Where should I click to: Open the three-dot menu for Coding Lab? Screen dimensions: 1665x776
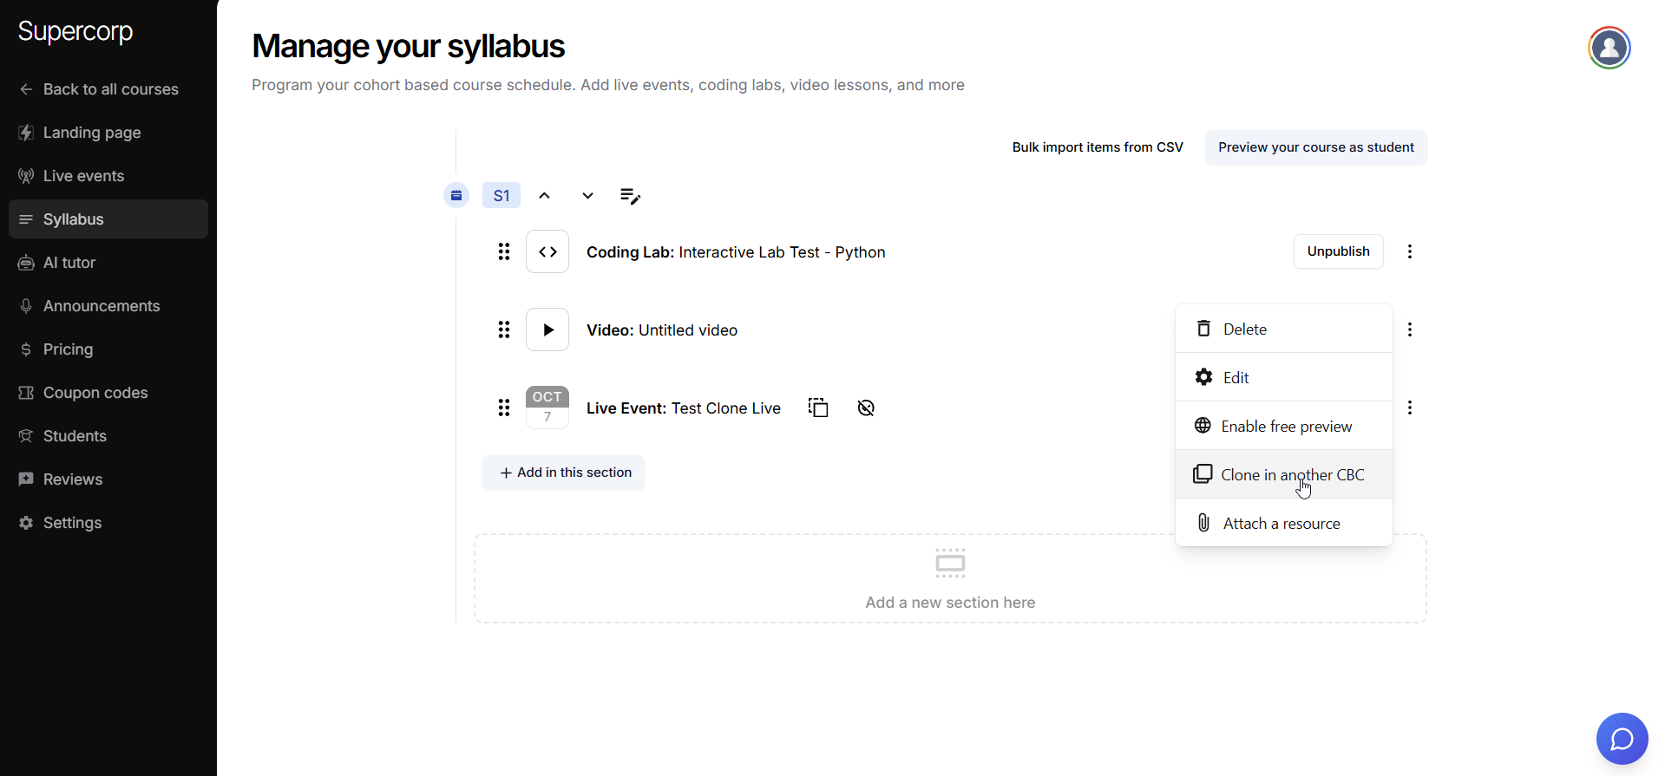(x=1409, y=251)
